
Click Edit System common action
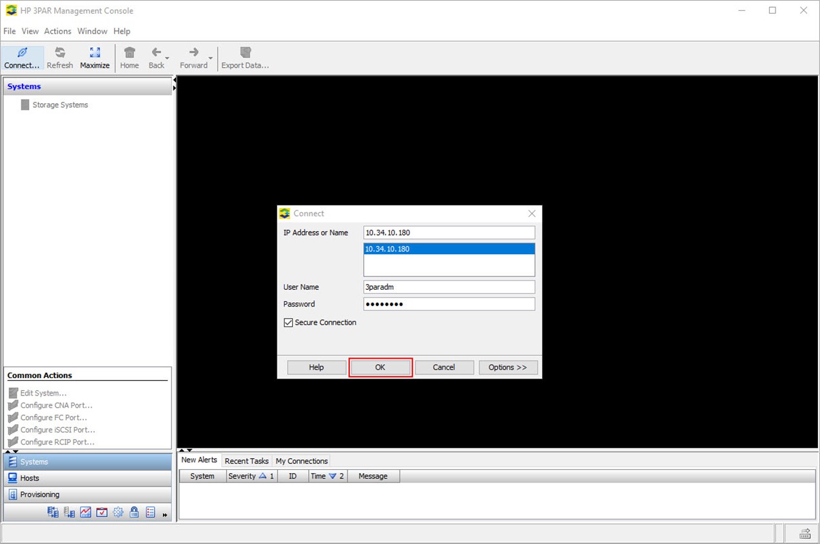pyautogui.click(x=37, y=393)
